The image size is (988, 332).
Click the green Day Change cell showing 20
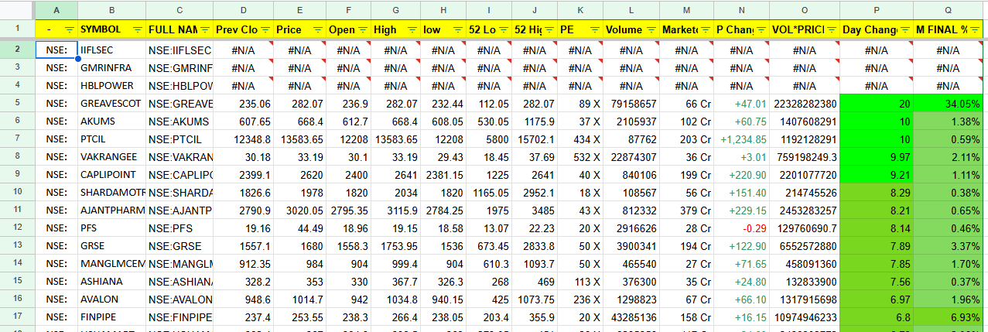(x=877, y=103)
